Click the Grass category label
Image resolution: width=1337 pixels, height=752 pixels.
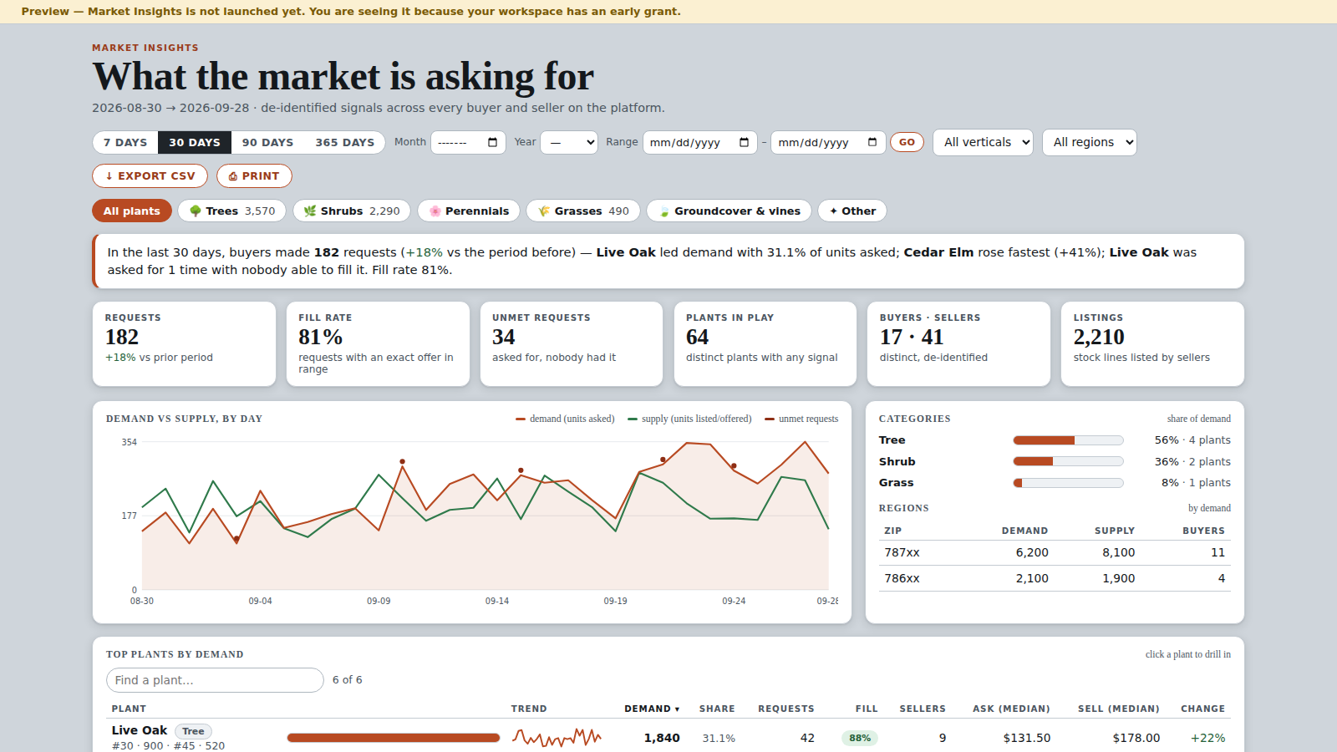[x=896, y=483]
